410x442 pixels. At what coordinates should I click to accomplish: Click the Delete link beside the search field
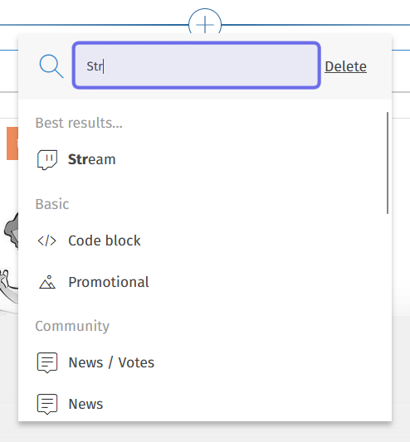pos(345,67)
